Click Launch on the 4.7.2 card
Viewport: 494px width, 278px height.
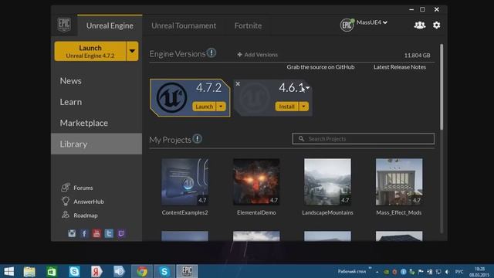click(x=205, y=107)
